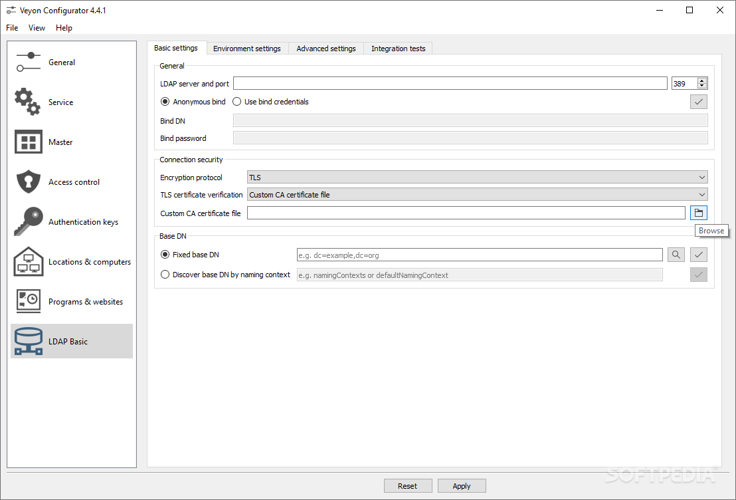The height and width of the screenshot is (500, 736).
Task: Test the Fixed base DN with checkmark button
Action: point(698,255)
